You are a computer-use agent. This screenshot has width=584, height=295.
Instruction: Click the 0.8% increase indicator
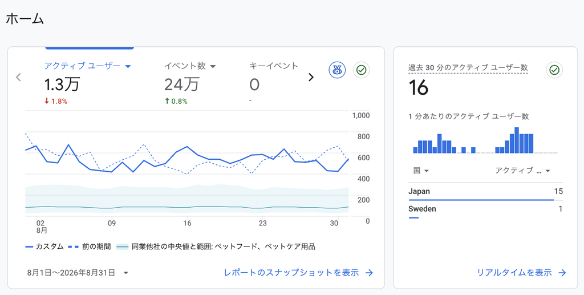pyautogui.click(x=176, y=101)
